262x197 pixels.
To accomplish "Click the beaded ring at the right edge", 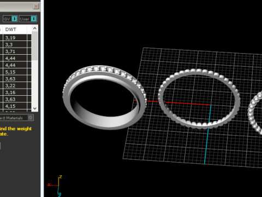I will click(x=255, y=113).
